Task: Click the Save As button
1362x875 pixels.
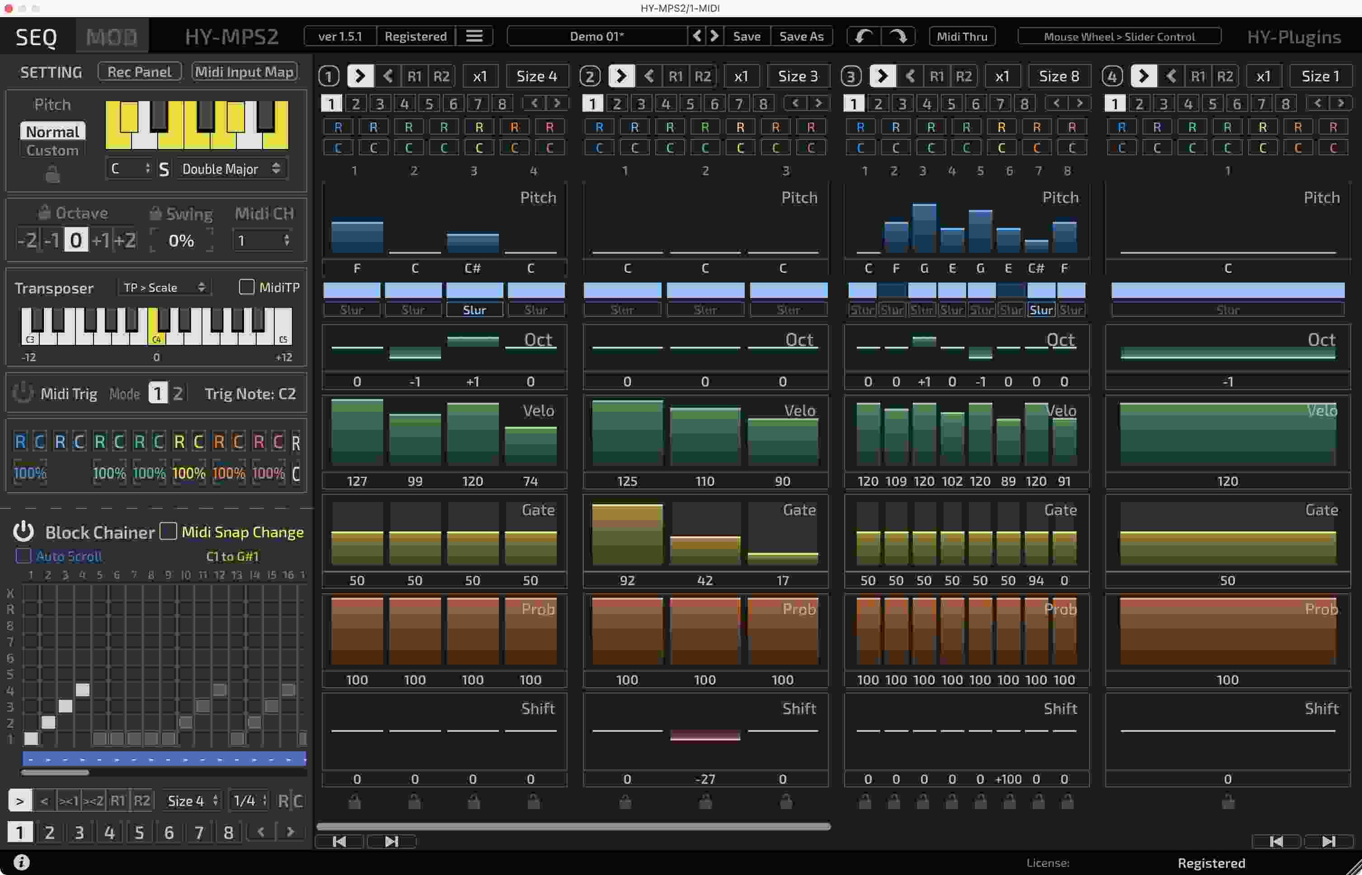Action: tap(801, 37)
